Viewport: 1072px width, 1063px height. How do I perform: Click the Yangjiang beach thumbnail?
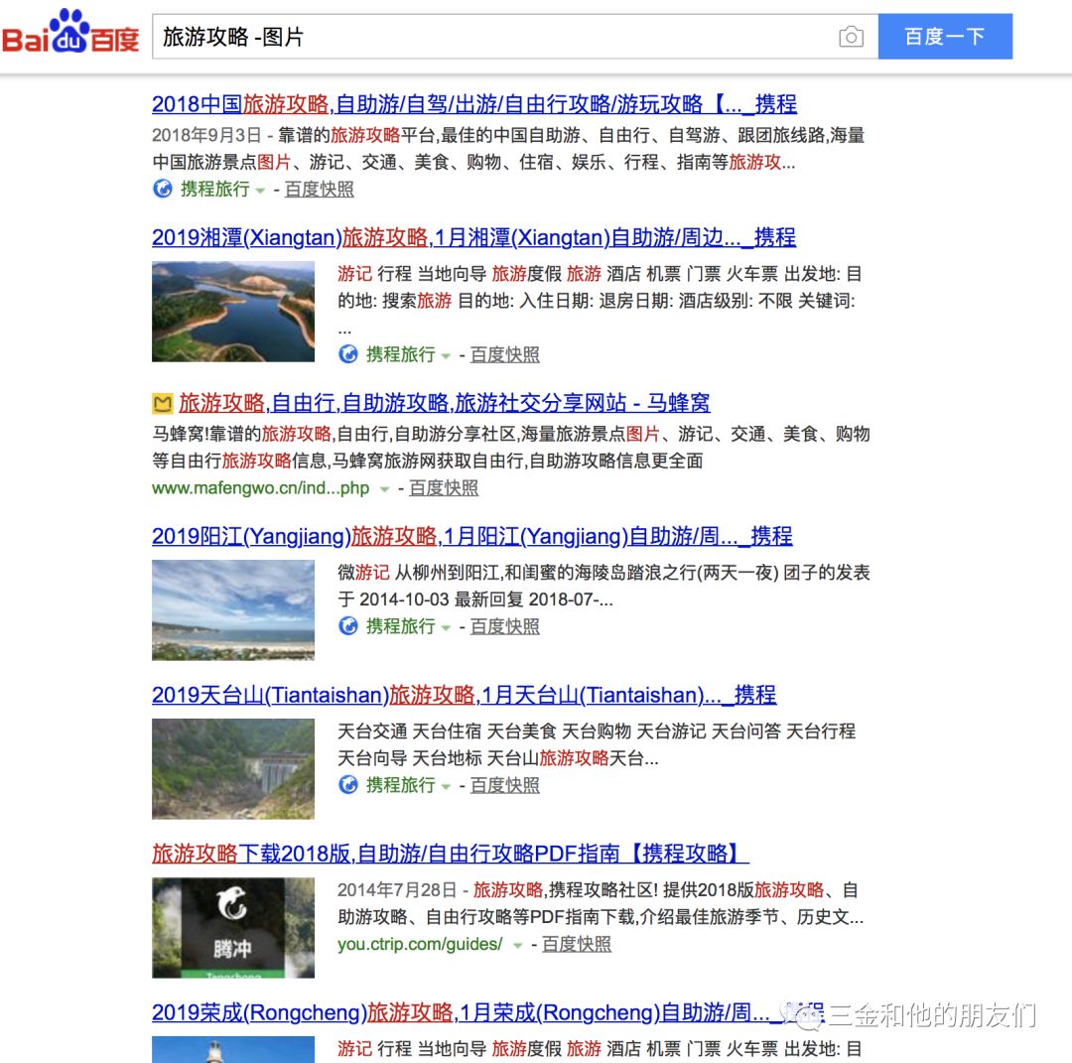click(233, 609)
